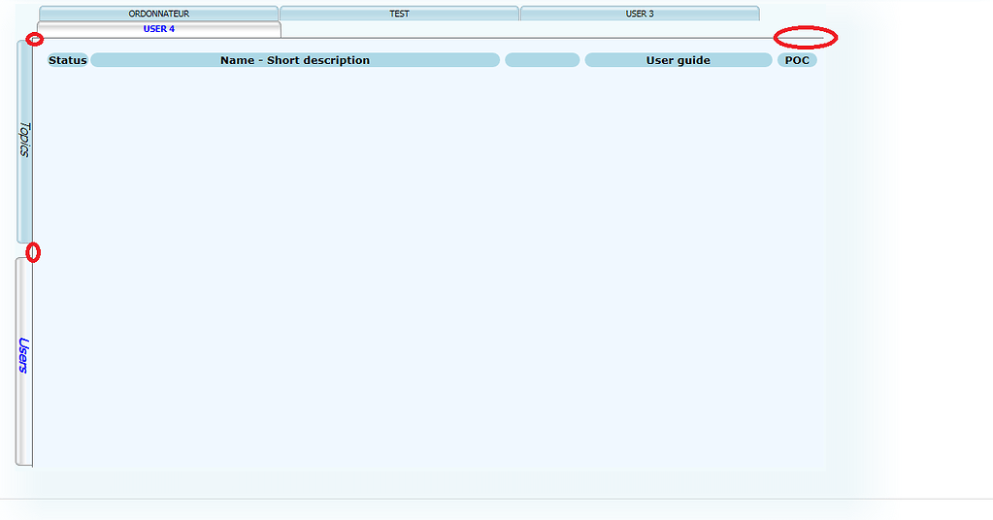Image resolution: width=993 pixels, height=520 pixels.
Task: Click the italic 'Topics' label text
Action: point(25,140)
